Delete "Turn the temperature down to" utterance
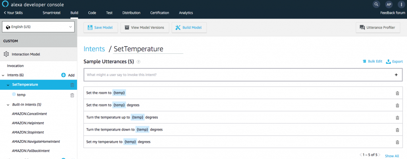The height and width of the screenshot is (159, 407). tap(397, 130)
